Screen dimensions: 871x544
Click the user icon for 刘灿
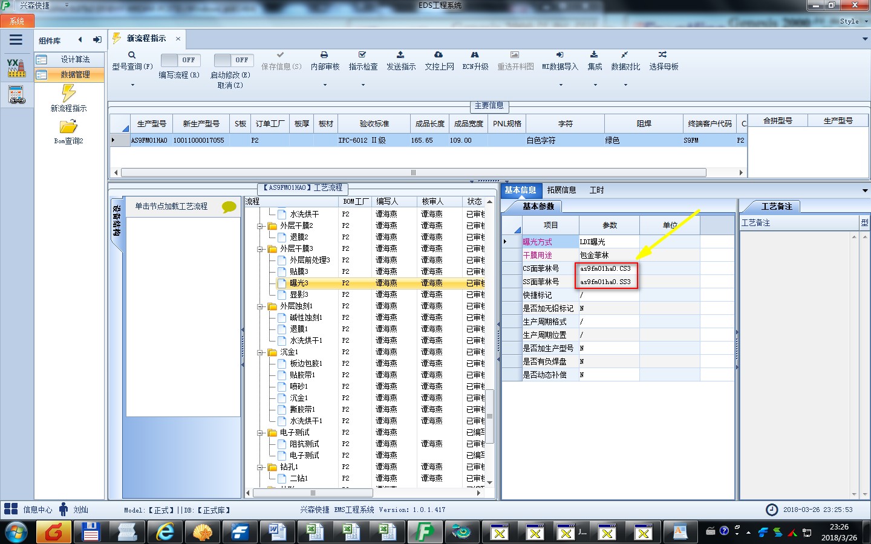coord(64,509)
